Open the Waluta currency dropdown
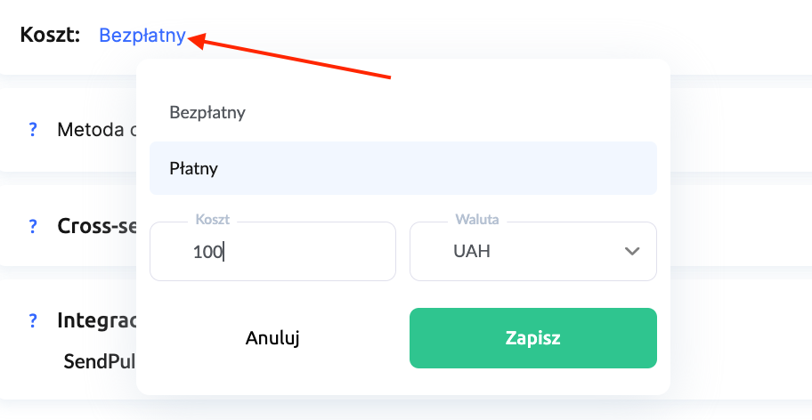This screenshot has width=812, height=420. (x=532, y=252)
